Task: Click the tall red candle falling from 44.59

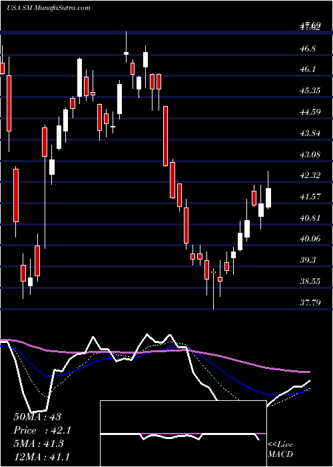Action: point(165,136)
